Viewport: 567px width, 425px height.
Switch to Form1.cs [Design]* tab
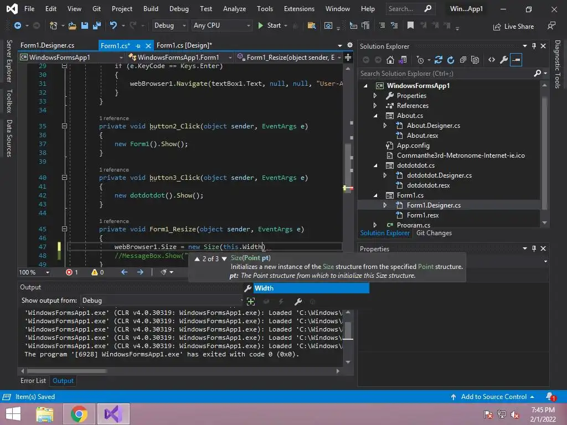tap(184, 45)
